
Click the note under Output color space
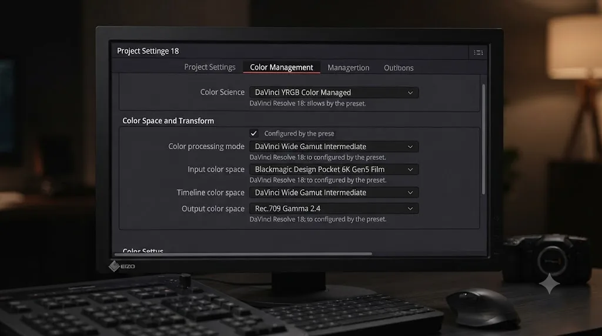tap(318, 219)
